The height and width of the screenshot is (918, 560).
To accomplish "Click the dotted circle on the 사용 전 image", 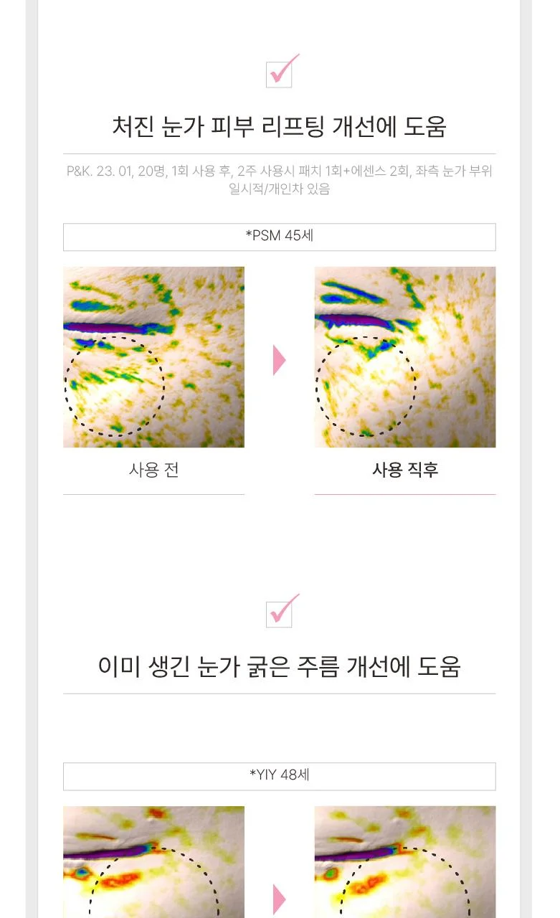I will [115, 386].
